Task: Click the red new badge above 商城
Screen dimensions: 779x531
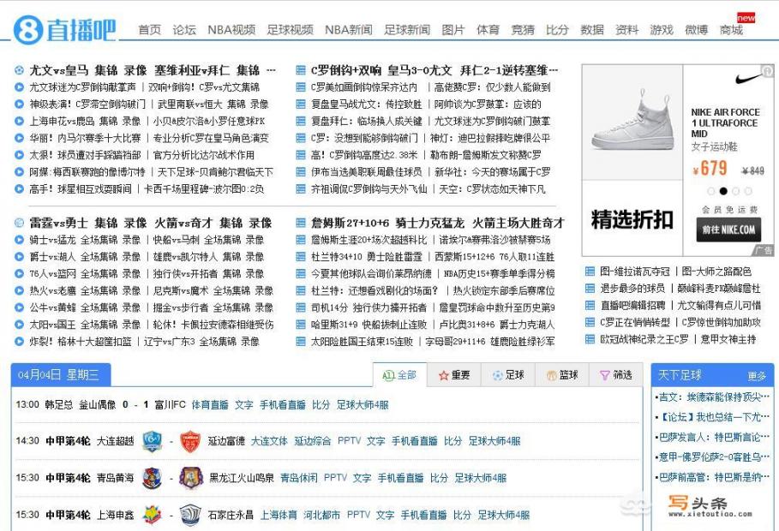Action: click(746, 18)
